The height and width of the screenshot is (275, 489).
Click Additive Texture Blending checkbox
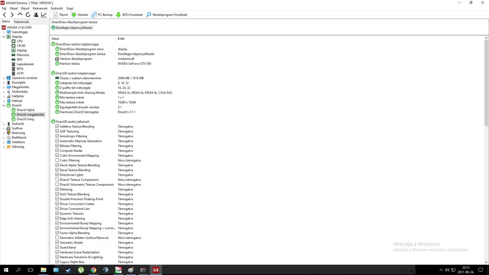[x=57, y=126]
